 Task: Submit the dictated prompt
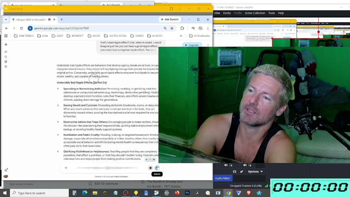(x=157, y=168)
